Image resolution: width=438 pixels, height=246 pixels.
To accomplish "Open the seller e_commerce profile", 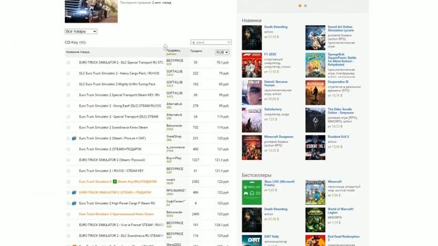I will pos(175,148).
